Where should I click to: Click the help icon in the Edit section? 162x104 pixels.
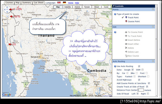(x=115, y=32)
